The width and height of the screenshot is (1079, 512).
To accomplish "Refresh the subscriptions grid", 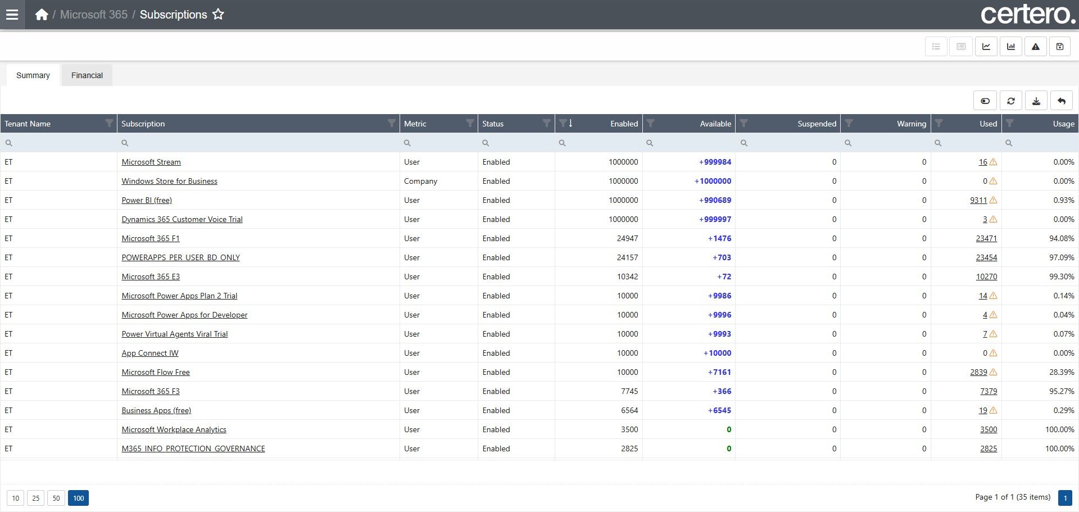I will tap(1011, 101).
